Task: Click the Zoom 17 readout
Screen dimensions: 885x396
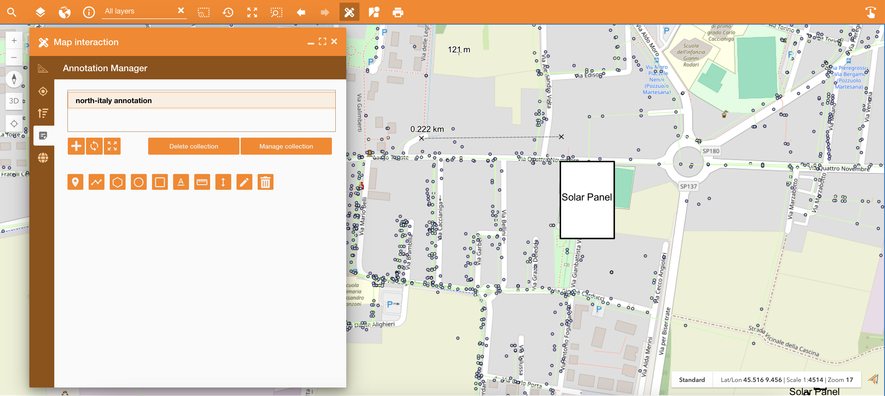Action: click(x=840, y=380)
